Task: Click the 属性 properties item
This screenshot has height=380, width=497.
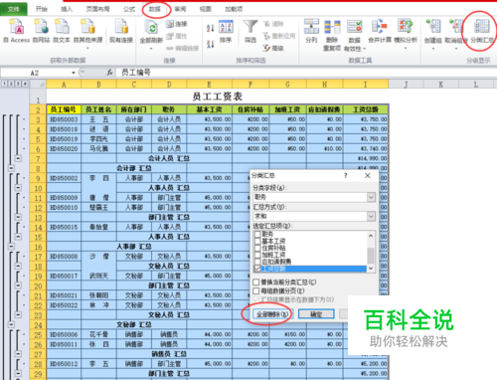Action: coord(177,36)
